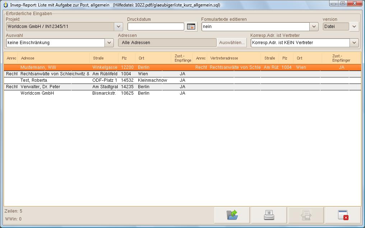Viewport: 365px width, 228px height.
Task: Click the 'Kleinmachnow' city cell
Action: (152, 80)
